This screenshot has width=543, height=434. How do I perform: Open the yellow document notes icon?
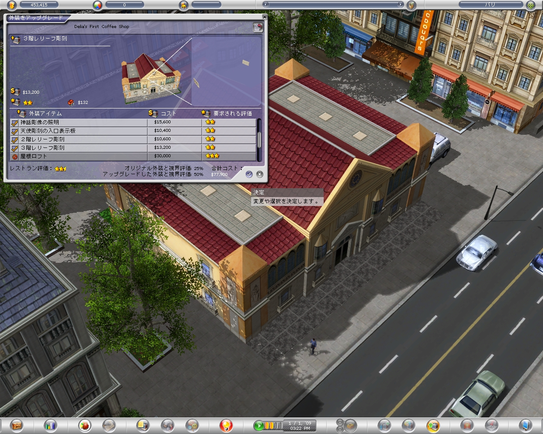(143, 425)
